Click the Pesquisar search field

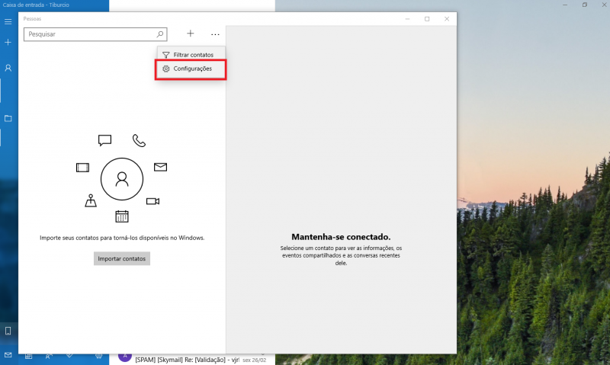click(95, 34)
